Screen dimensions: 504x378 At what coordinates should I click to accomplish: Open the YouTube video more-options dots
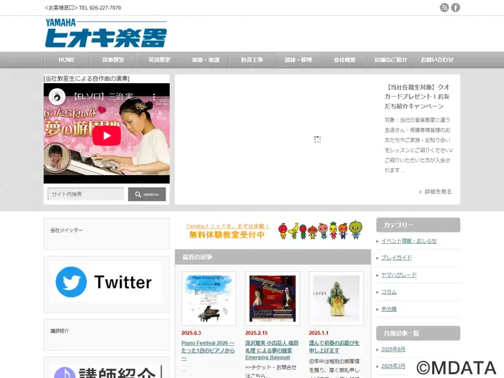pos(154,96)
